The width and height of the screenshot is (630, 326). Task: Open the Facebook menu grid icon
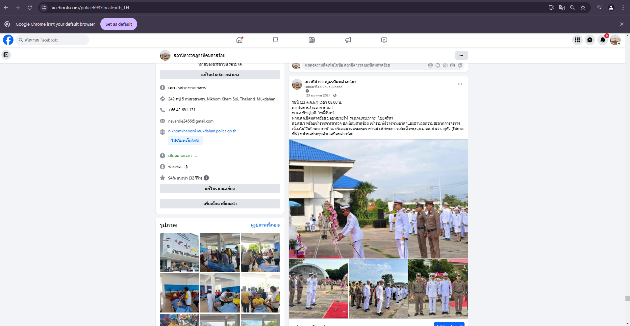(577, 40)
